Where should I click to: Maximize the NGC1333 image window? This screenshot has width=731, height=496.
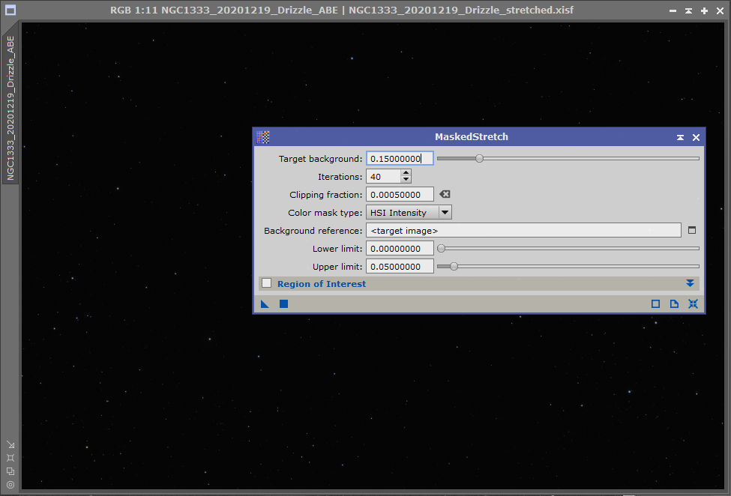pos(705,10)
